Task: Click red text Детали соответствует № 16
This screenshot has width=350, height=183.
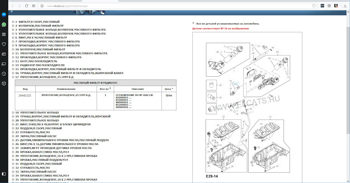Action: 221,28
